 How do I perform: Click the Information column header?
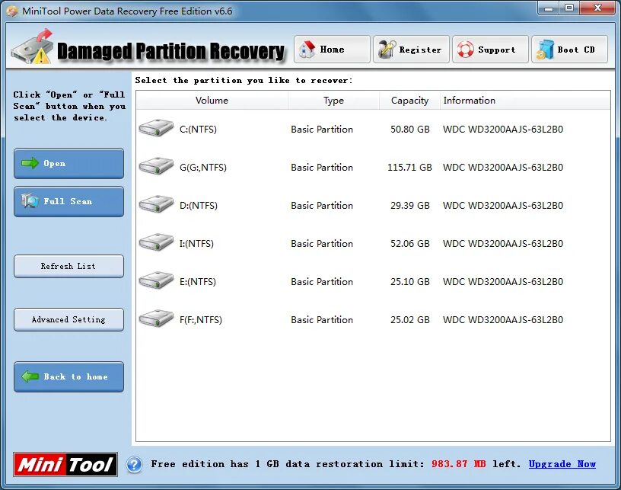point(525,101)
